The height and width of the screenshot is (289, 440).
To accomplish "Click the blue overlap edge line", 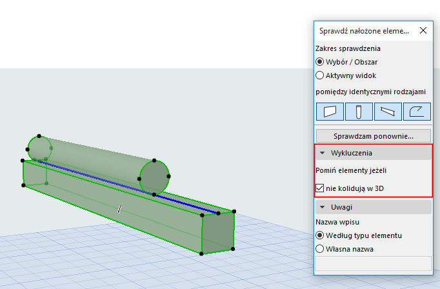I will 126,185.
